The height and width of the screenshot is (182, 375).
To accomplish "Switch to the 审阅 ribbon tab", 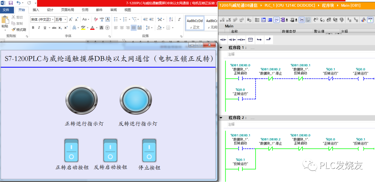I will point(114,10).
